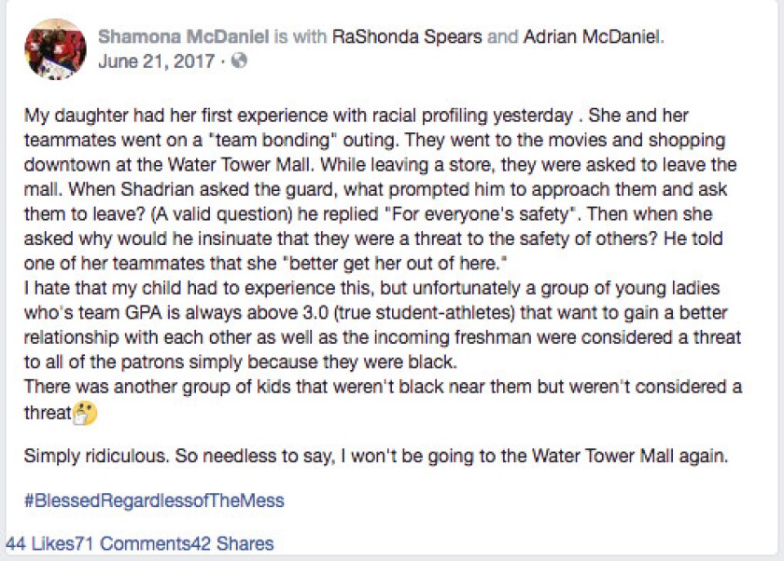Click the paragraph starting 'I hate that my child'
This screenshot has height=561, width=784.
pos(383,325)
